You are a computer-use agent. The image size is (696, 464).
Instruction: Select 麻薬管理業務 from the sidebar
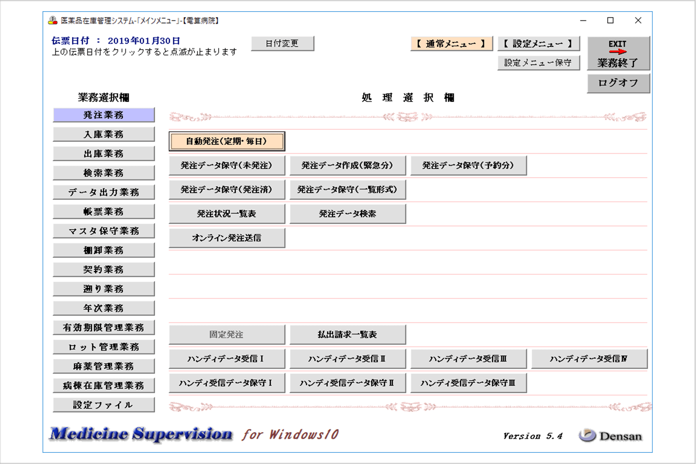pos(103,365)
